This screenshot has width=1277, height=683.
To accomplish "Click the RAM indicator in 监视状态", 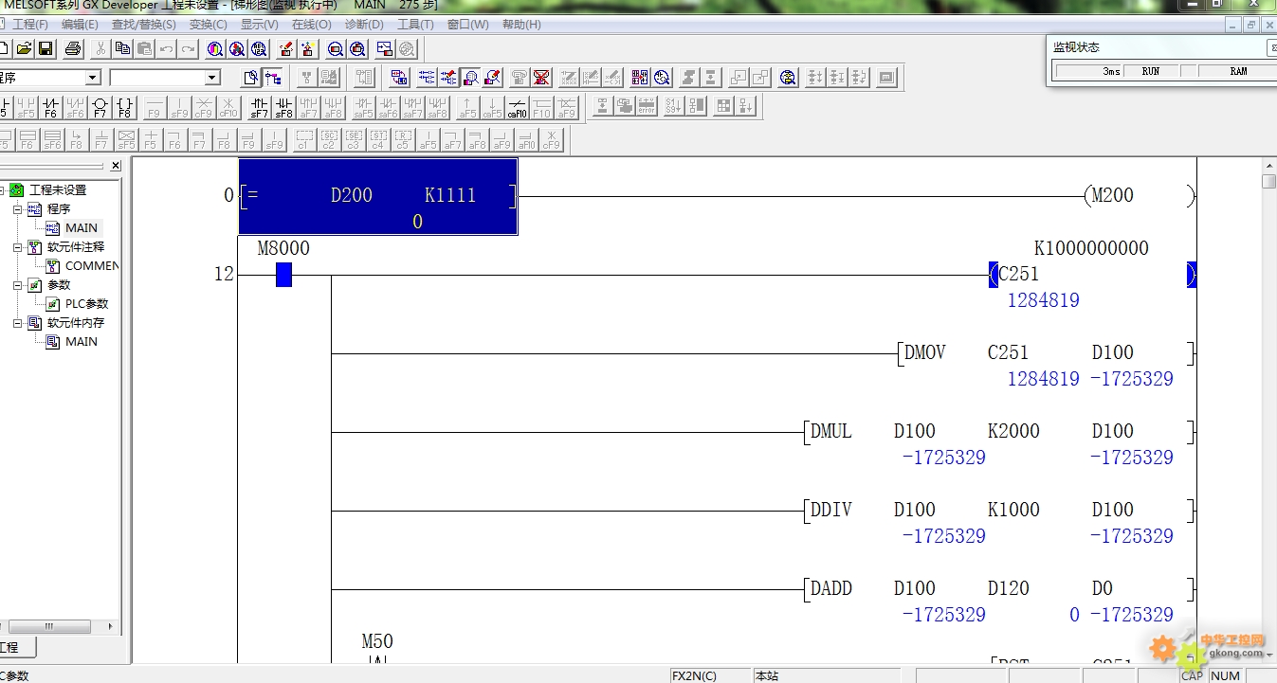I will click(1238, 71).
